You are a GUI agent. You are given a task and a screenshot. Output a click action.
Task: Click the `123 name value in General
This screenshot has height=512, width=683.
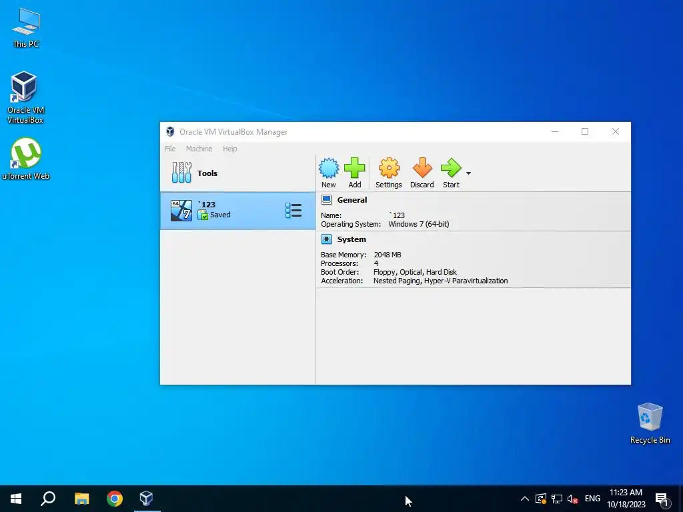click(398, 215)
